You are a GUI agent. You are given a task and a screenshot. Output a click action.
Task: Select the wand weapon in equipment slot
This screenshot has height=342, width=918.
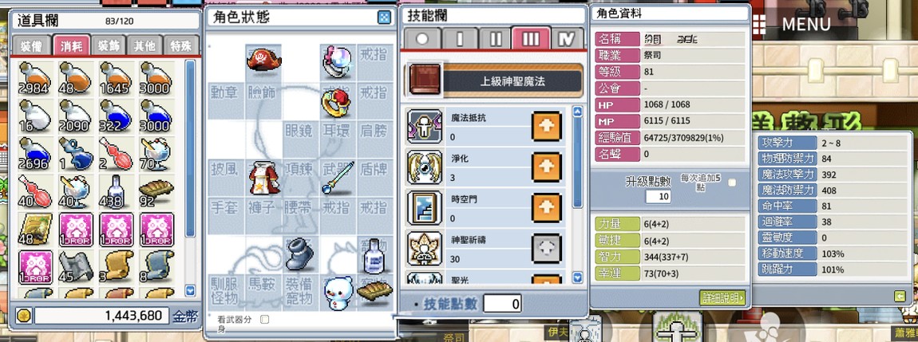[338, 178]
